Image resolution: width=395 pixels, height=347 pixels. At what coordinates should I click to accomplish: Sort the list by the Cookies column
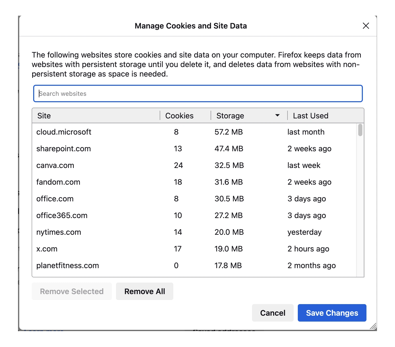tap(179, 116)
